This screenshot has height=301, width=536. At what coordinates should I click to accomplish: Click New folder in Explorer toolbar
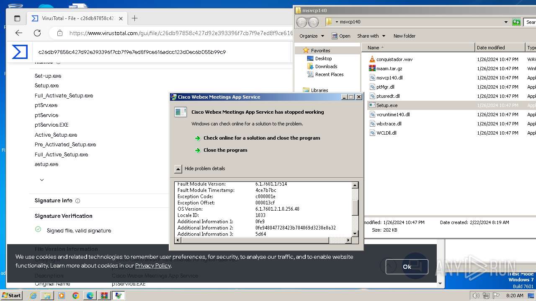click(x=405, y=36)
